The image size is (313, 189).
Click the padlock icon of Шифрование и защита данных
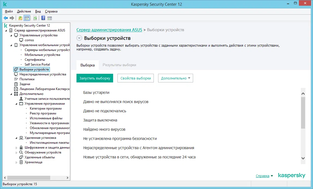(x=21, y=148)
